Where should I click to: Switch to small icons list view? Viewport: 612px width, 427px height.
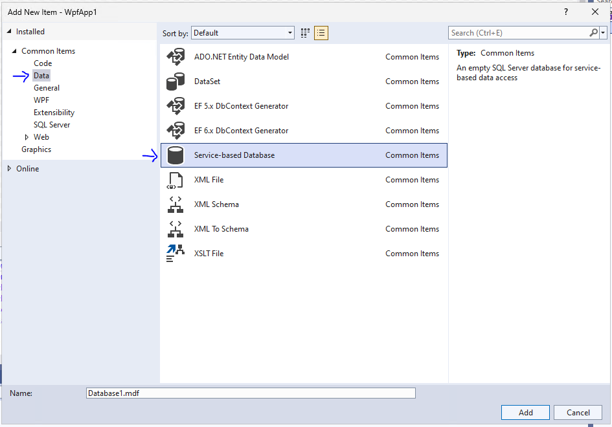321,33
